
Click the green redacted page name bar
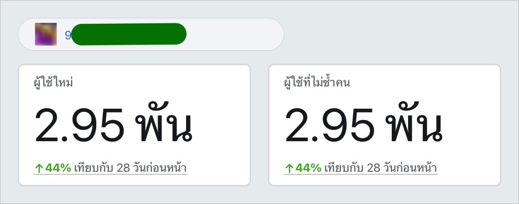129,34
